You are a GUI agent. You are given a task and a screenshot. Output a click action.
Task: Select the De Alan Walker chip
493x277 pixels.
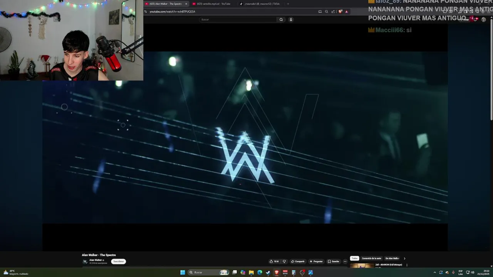(x=392, y=258)
